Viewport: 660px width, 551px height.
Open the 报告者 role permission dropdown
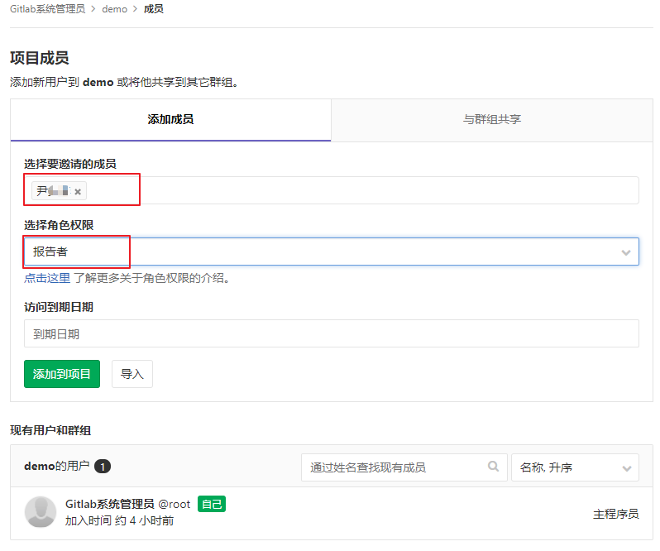(331, 252)
